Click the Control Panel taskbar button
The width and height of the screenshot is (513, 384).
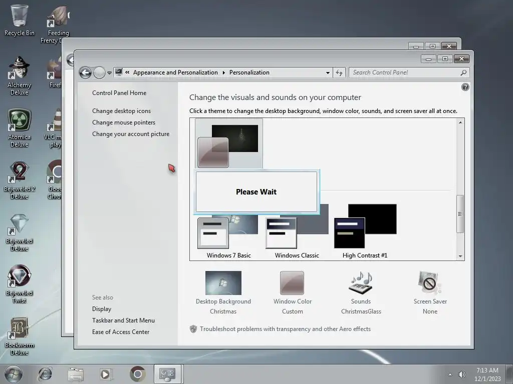[167, 374]
